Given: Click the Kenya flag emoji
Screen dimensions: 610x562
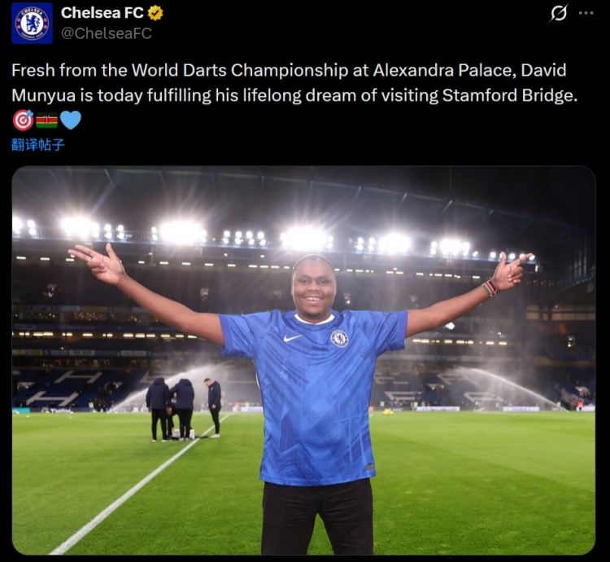Looking at the screenshot, I should [46, 121].
